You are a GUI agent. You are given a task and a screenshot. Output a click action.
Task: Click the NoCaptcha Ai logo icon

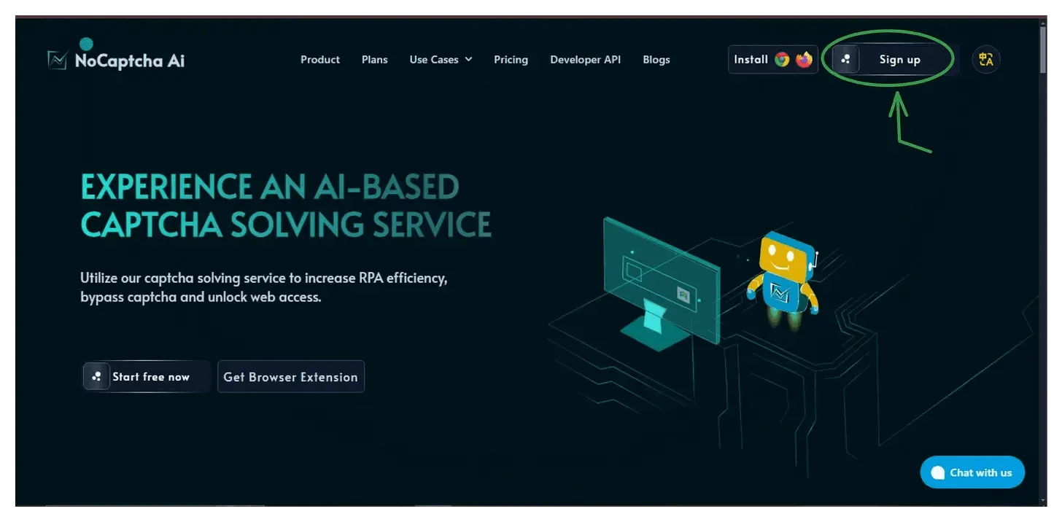pyautogui.click(x=57, y=60)
